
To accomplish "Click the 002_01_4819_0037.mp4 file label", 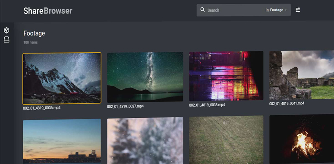I will (125, 106).
